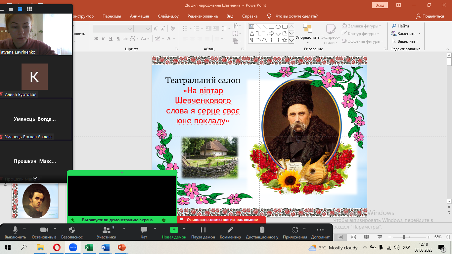Switch to slide sorter view
The width and height of the screenshot is (452, 254).
[353, 237]
